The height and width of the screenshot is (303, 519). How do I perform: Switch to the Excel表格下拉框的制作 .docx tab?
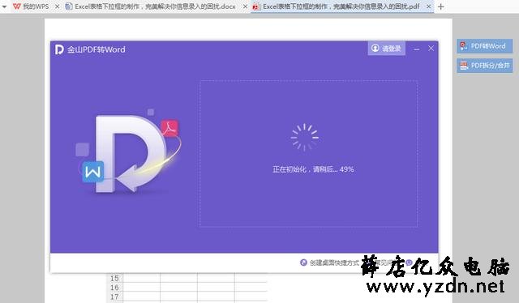click(x=156, y=6)
